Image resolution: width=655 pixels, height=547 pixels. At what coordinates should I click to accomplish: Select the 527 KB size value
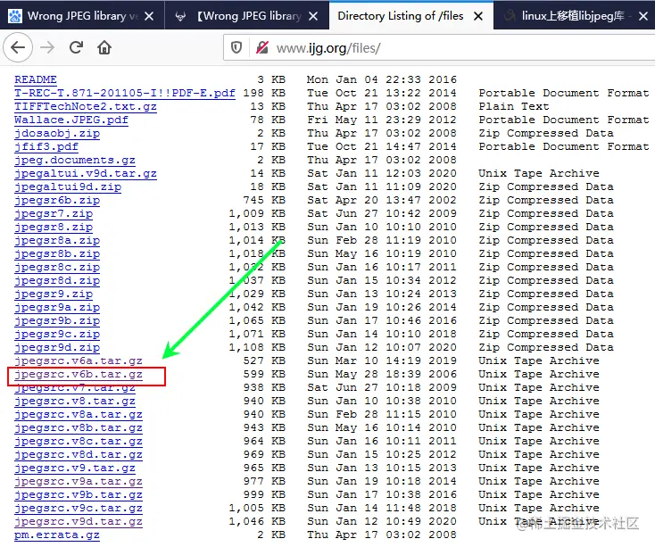264,361
